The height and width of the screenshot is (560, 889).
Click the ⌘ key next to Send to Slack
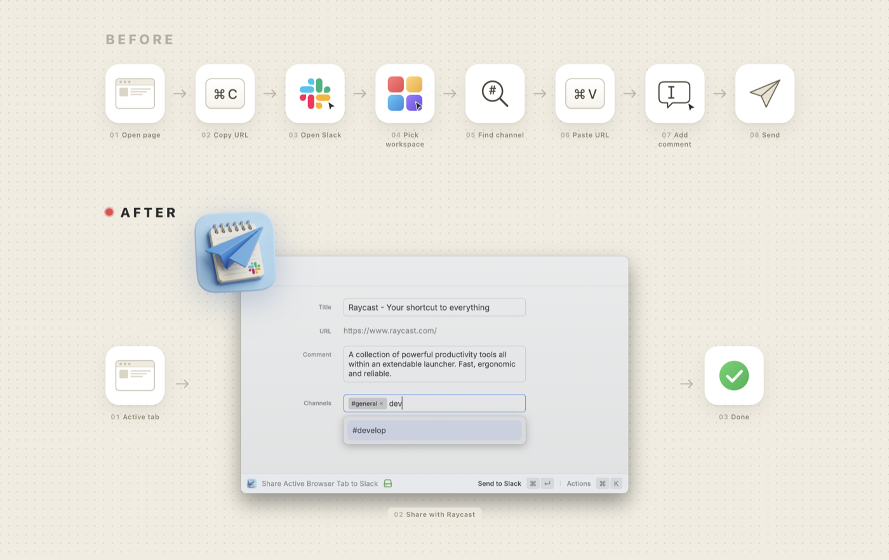(x=533, y=483)
